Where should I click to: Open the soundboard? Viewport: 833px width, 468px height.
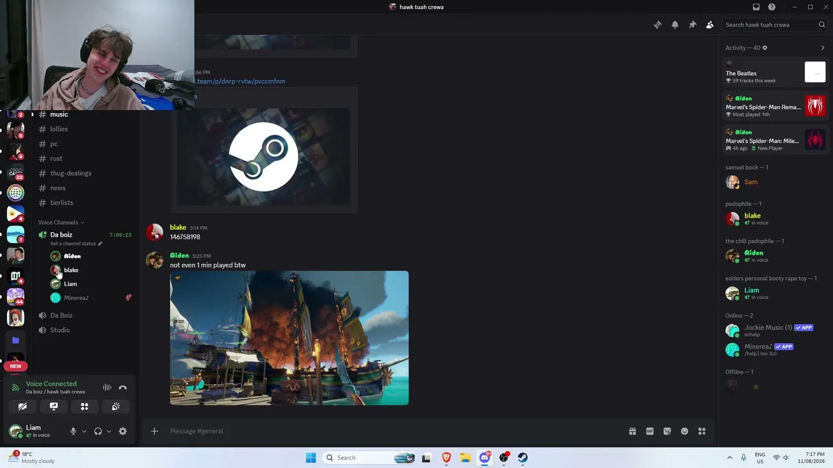coord(116,406)
